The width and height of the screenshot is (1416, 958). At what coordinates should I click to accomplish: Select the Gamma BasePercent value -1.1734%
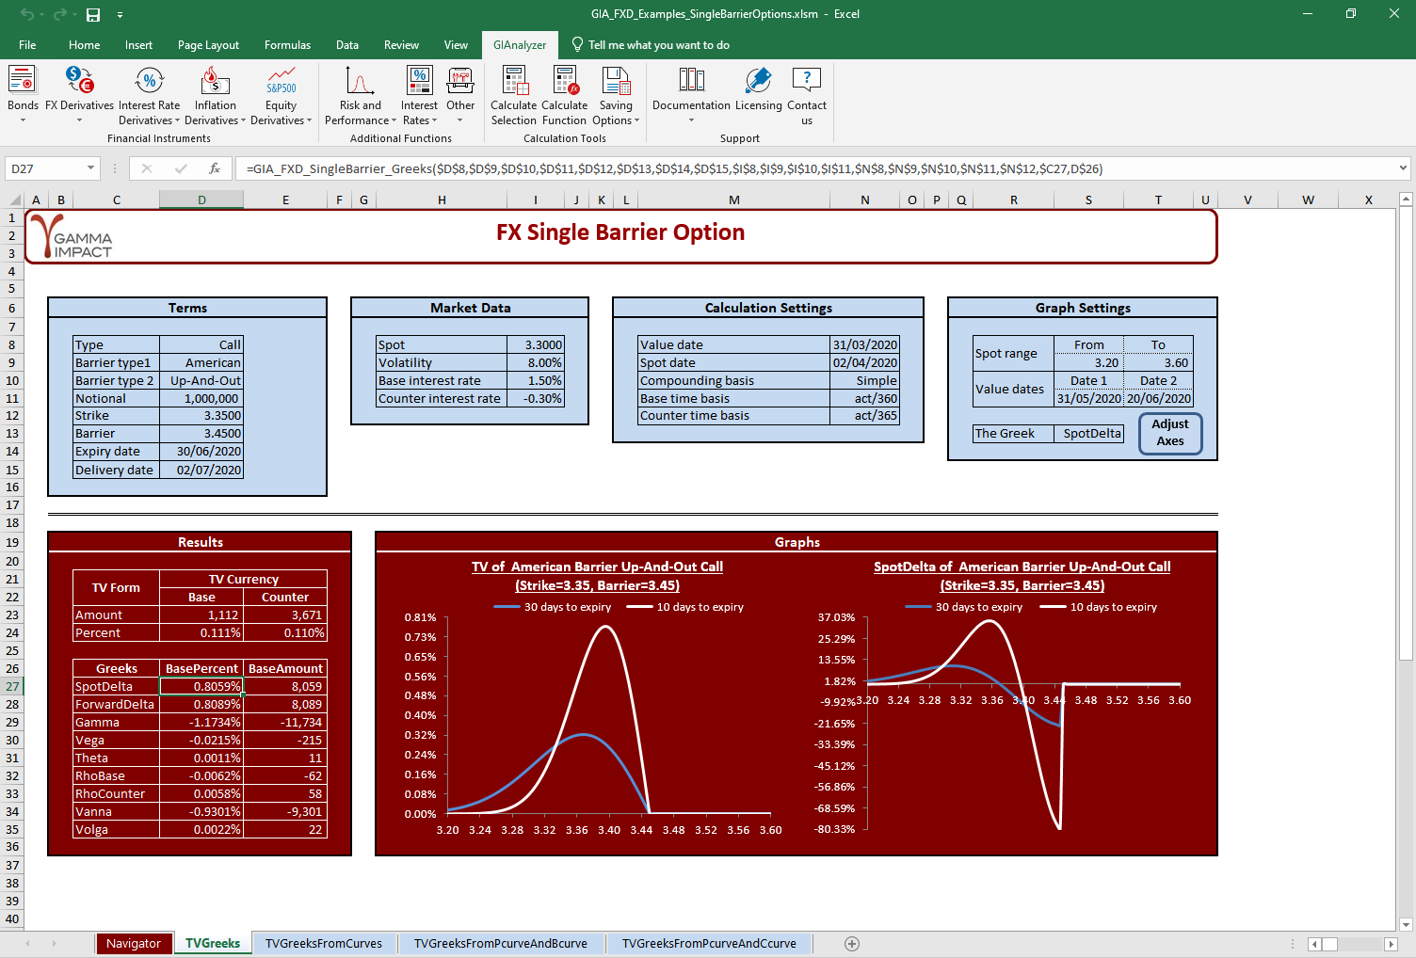tap(201, 722)
